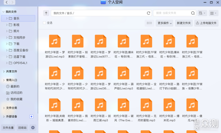Click the 文件去重 button
This screenshot has width=221, height=133.
point(8,128)
